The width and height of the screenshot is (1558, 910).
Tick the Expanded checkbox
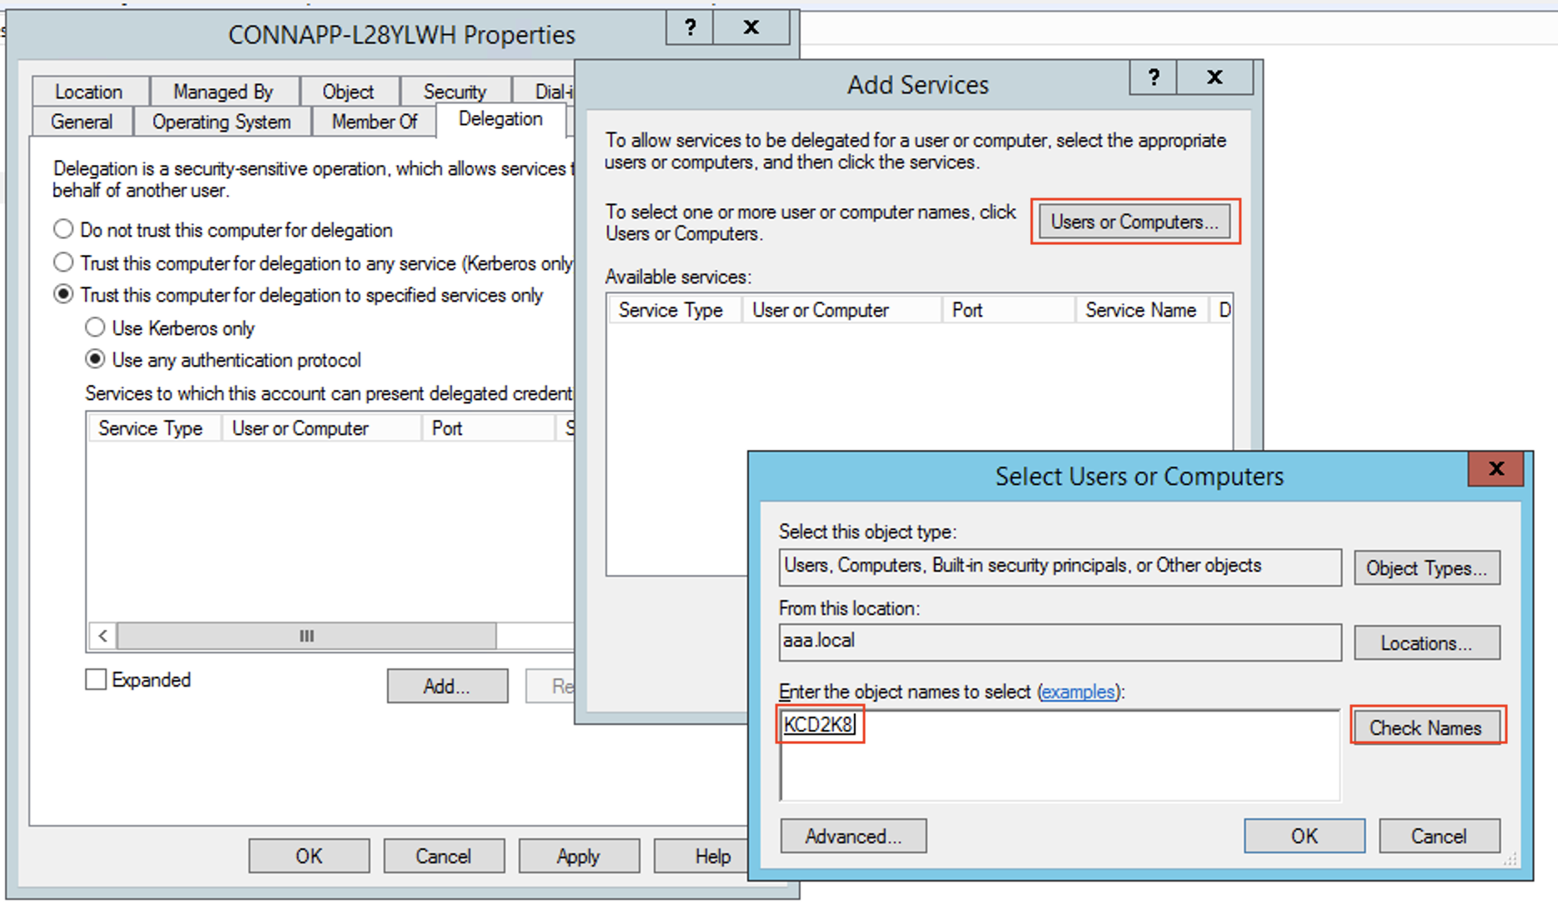coord(96,679)
